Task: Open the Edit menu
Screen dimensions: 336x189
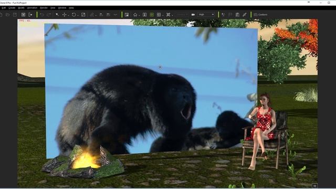Action: (4, 8)
